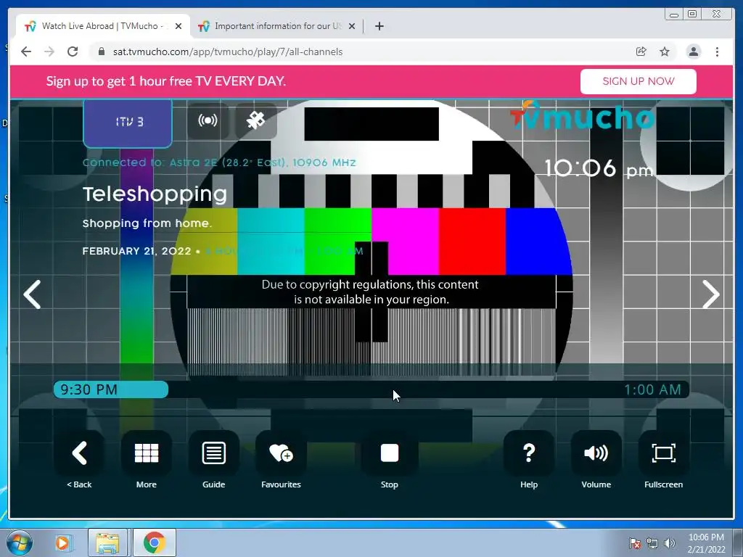Click the tvmucho logo
This screenshot has width=743, height=557.
click(x=583, y=115)
